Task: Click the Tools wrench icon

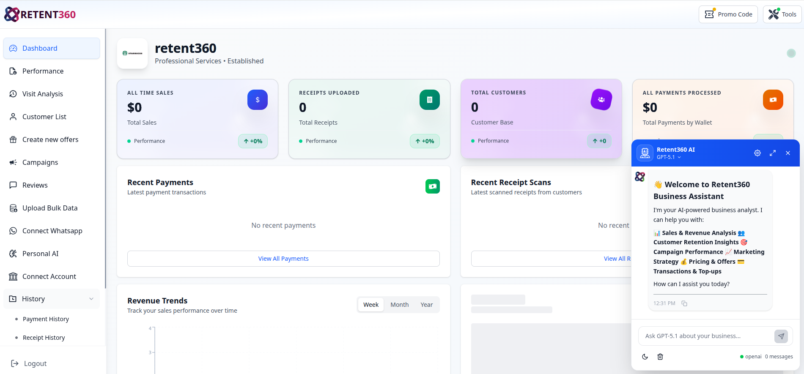Action: pyautogui.click(x=774, y=14)
